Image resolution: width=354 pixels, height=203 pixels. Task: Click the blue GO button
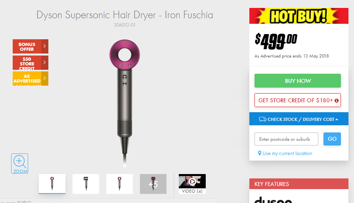tap(332, 139)
